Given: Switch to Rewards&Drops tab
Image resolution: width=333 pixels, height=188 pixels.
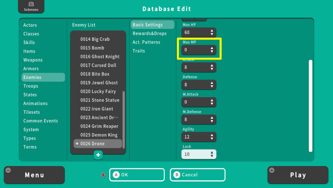Looking at the screenshot, I should pos(150,33).
